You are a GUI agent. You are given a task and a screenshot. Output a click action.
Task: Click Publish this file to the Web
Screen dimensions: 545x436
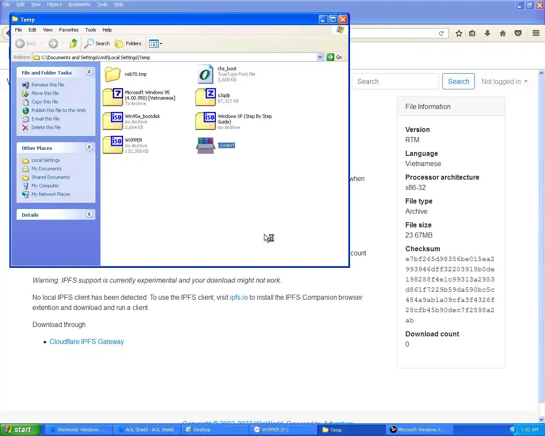(59, 110)
